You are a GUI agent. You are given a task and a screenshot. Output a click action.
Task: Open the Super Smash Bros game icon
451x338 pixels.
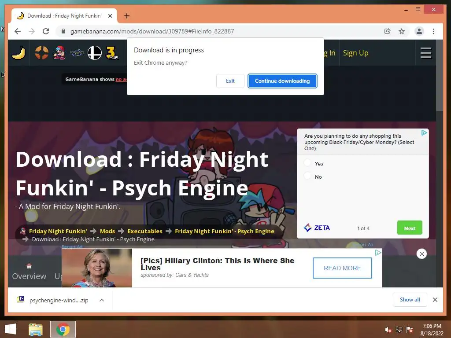click(95, 53)
